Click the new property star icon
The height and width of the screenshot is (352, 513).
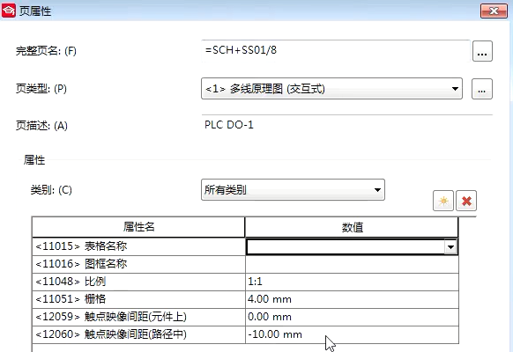click(443, 201)
